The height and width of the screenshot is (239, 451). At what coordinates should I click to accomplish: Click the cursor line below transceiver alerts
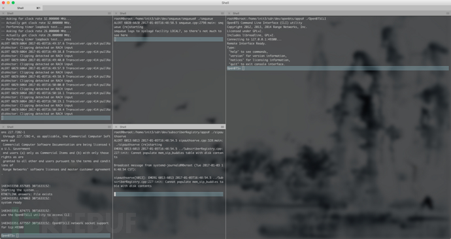(56, 118)
